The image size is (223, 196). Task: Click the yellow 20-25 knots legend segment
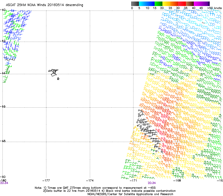(x=166, y=4)
